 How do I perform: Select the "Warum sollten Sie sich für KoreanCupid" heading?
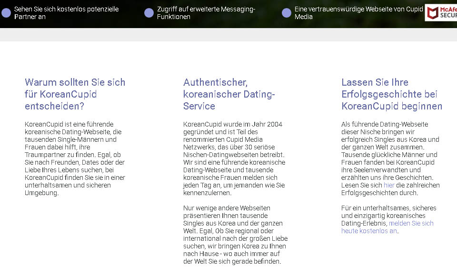pyautogui.click(x=75, y=94)
